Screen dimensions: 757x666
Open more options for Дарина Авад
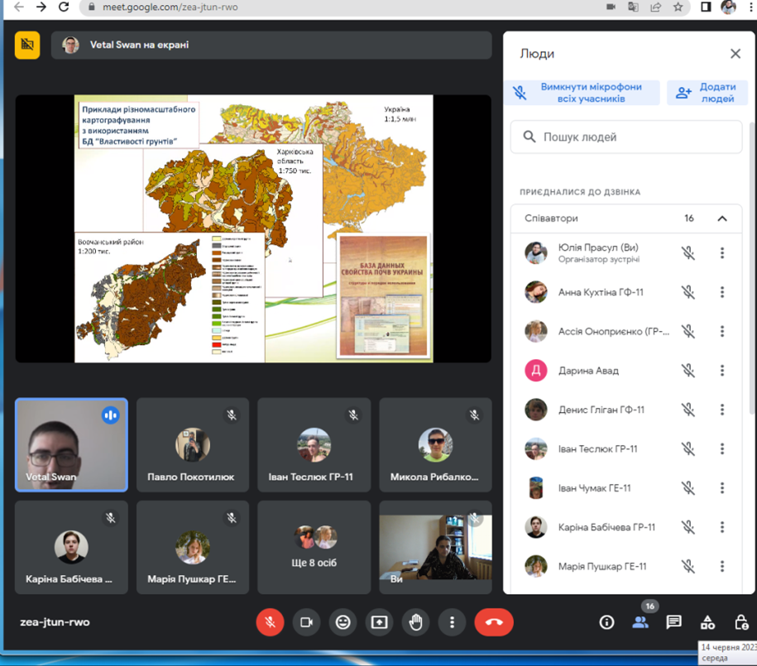point(721,371)
